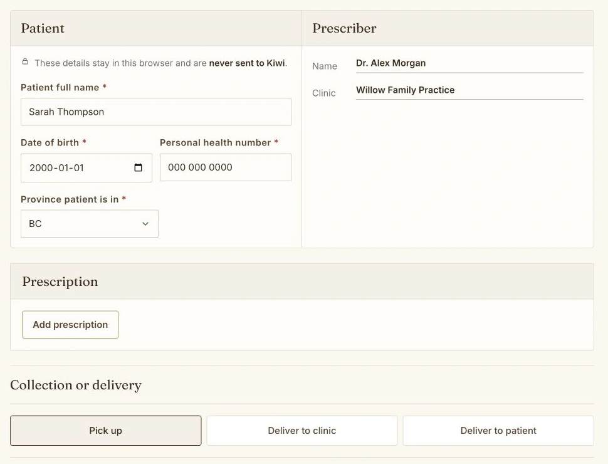Select the Pick up option
This screenshot has height=464, width=608.
105,431
